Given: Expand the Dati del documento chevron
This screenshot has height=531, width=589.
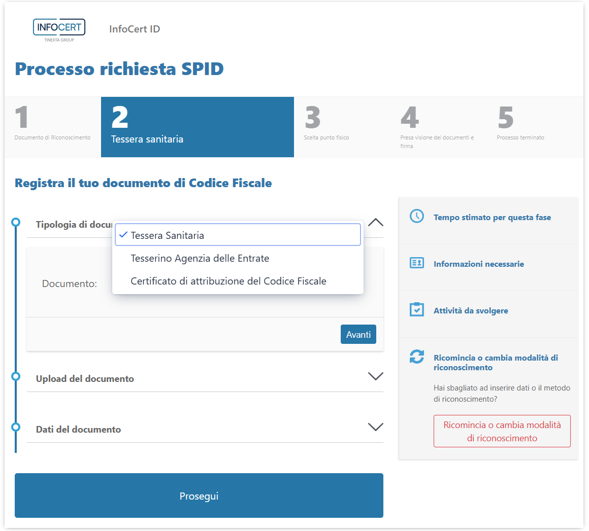Looking at the screenshot, I should pyautogui.click(x=375, y=427).
